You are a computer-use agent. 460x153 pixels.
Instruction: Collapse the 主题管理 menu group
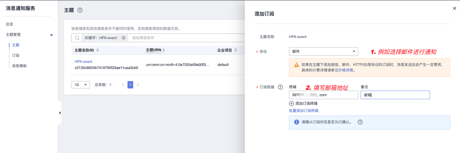click(52, 35)
